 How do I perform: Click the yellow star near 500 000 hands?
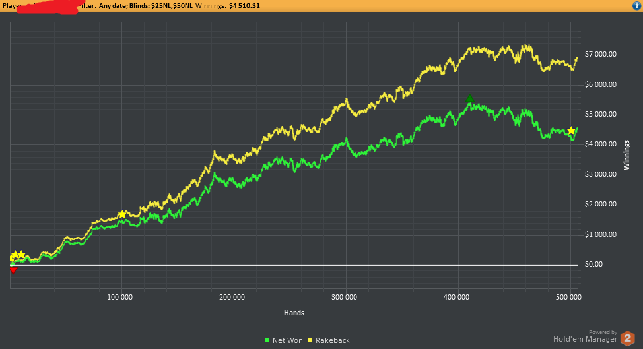(571, 131)
